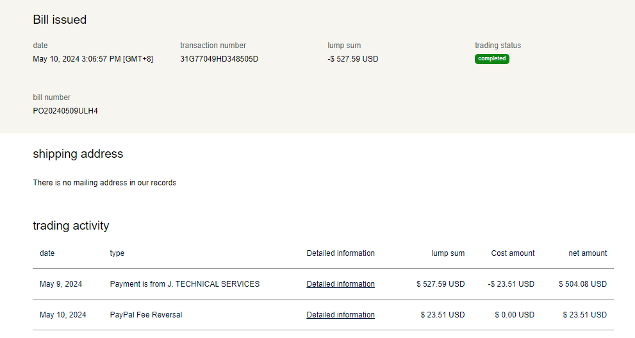
Task: Select the Payment is from J. TECHNICAL SERVICES row
Action: coord(185,284)
